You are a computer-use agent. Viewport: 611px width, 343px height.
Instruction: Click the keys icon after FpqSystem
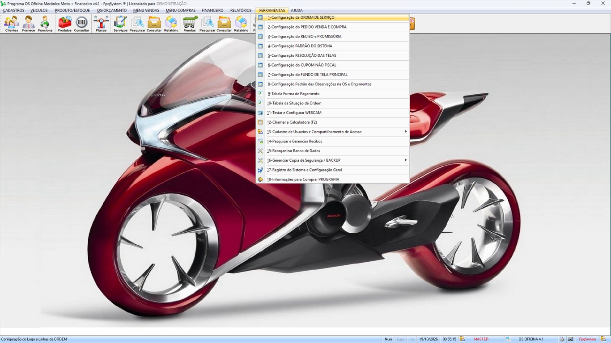tap(603, 339)
